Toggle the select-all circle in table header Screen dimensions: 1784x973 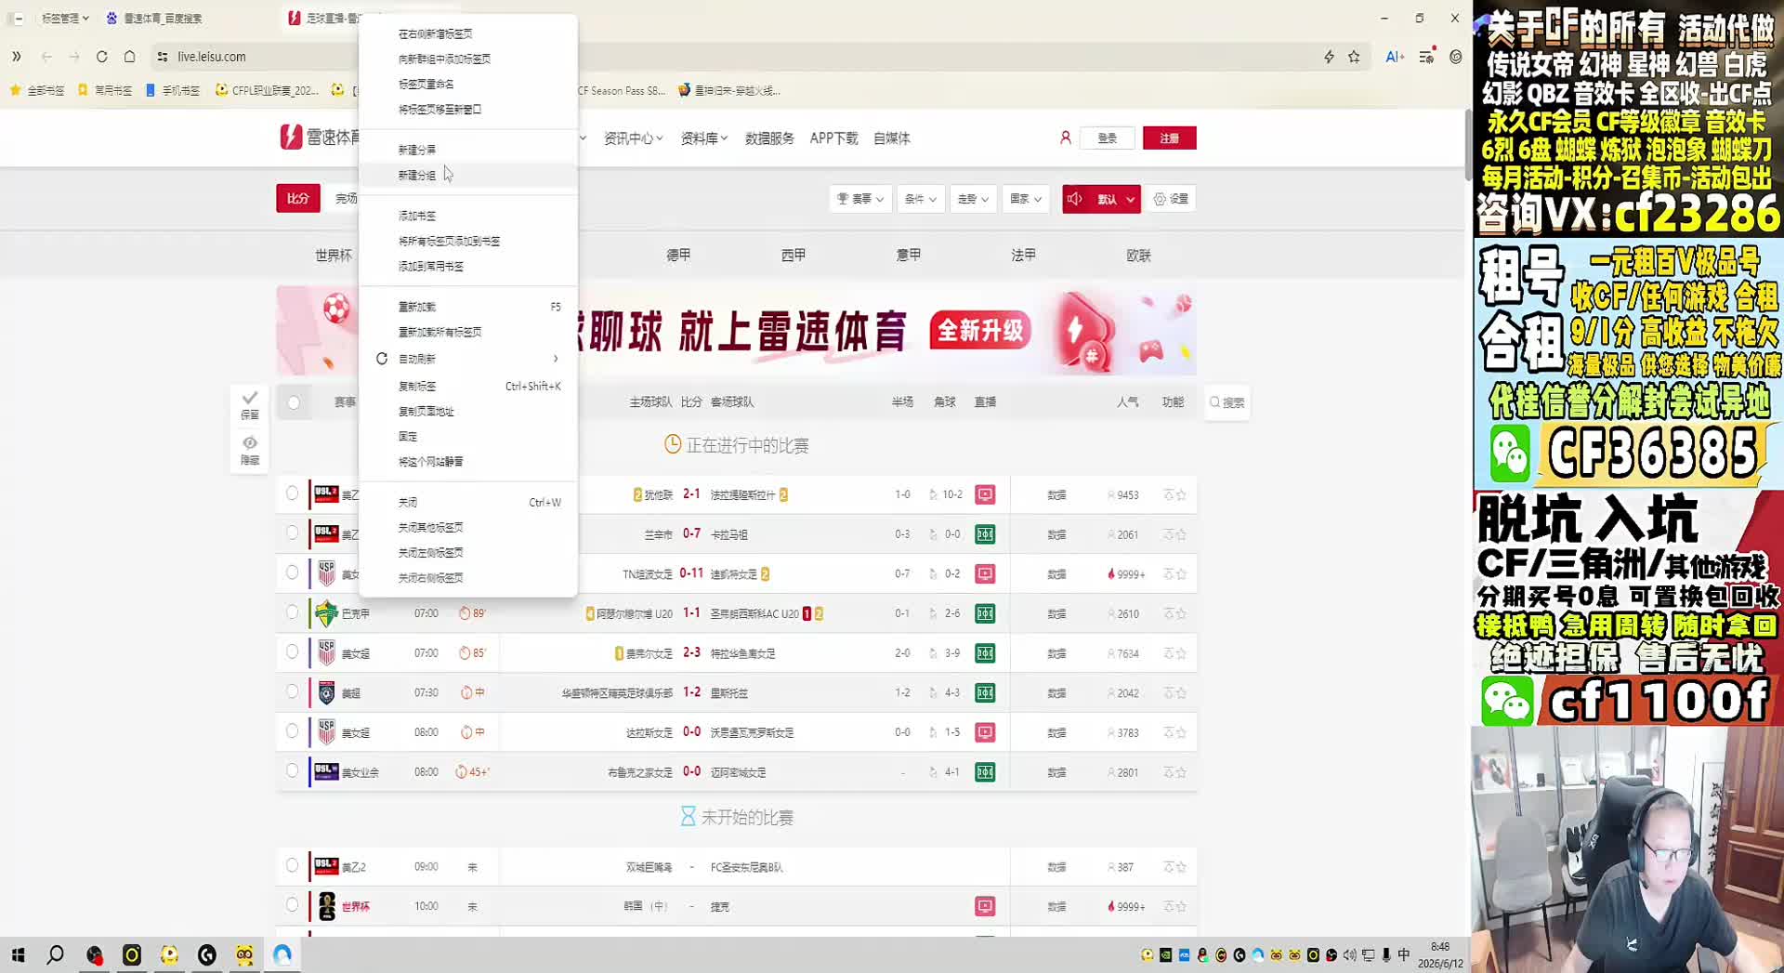pyautogui.click(x=294, y=402)
